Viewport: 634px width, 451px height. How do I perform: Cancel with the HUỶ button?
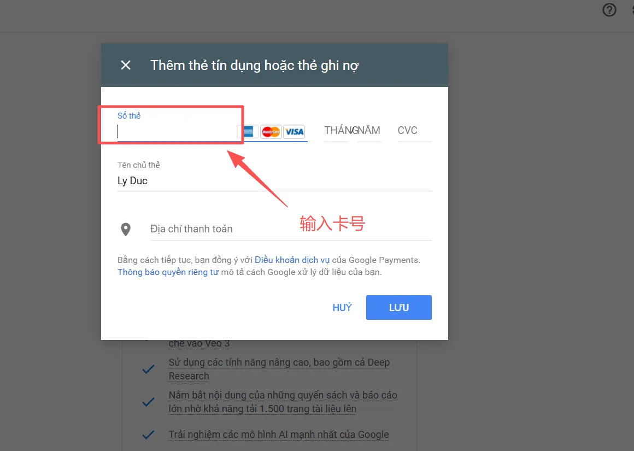(342, 307)
